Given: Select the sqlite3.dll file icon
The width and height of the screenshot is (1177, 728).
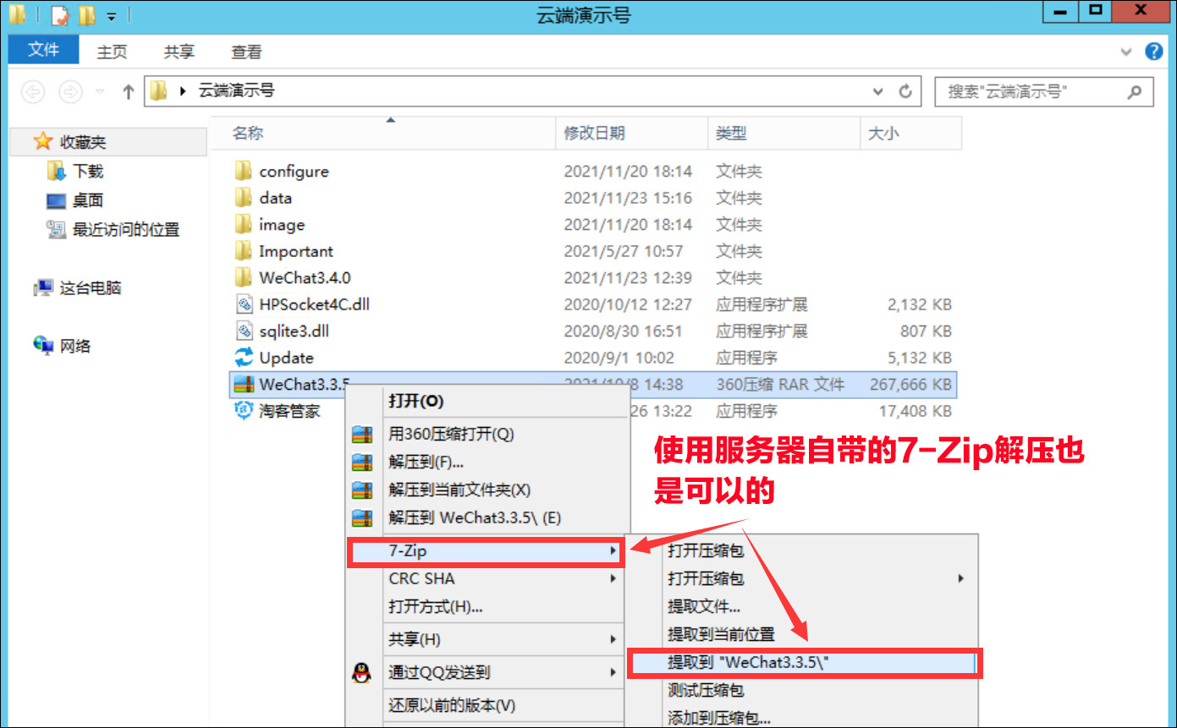Looking at the screenshot, I should (244, 331).
